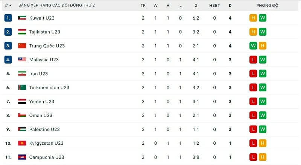Click Kuwait's green W form badge
Viewport: 301px width, 165px height.
click(x=263, y=18)
